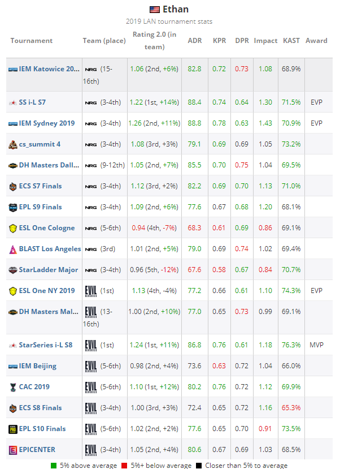340x469 pixels.
Task: Open the IEM Beijing tournament link
Action: [x=38, y=366]
